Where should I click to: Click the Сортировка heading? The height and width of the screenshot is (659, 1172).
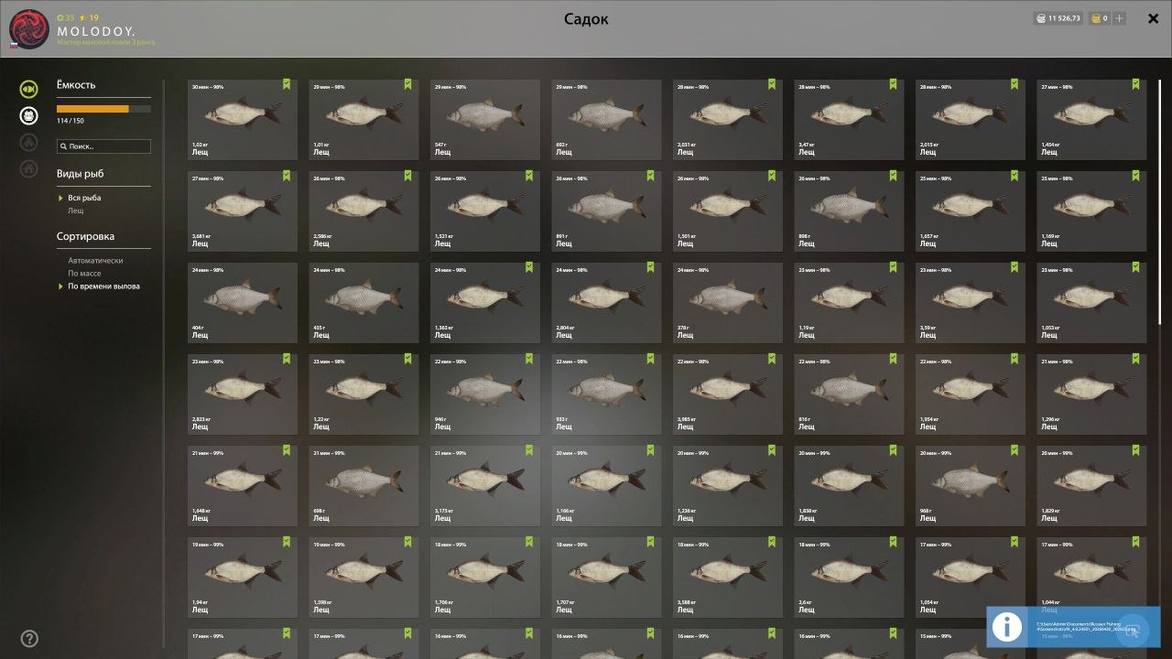86,236
